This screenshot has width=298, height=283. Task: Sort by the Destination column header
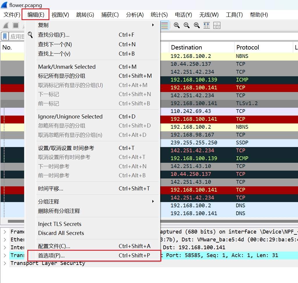pos(186,47)
